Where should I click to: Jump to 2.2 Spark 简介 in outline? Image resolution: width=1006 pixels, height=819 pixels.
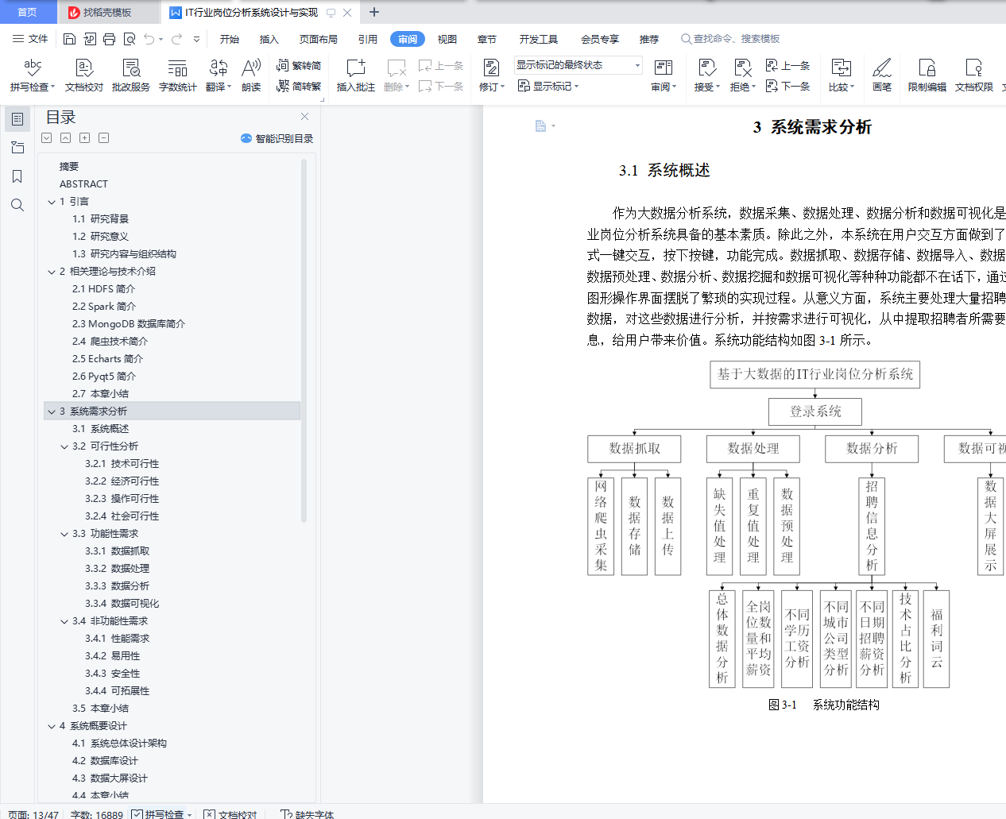pyautogui.click(x=104, y=307)
